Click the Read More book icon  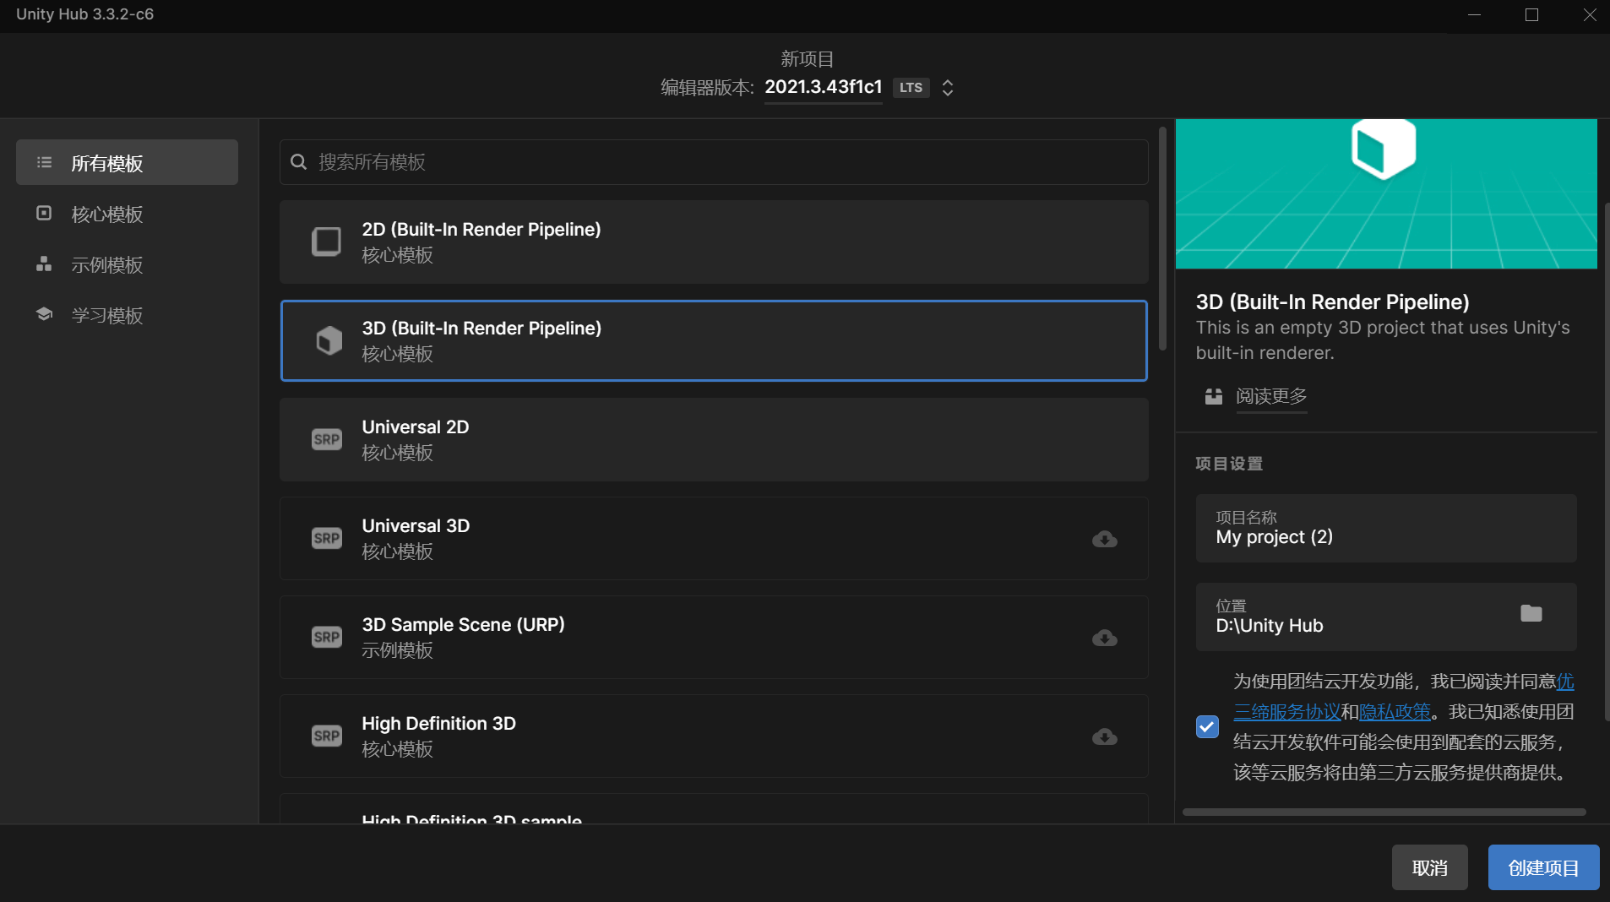(1214, 396)
